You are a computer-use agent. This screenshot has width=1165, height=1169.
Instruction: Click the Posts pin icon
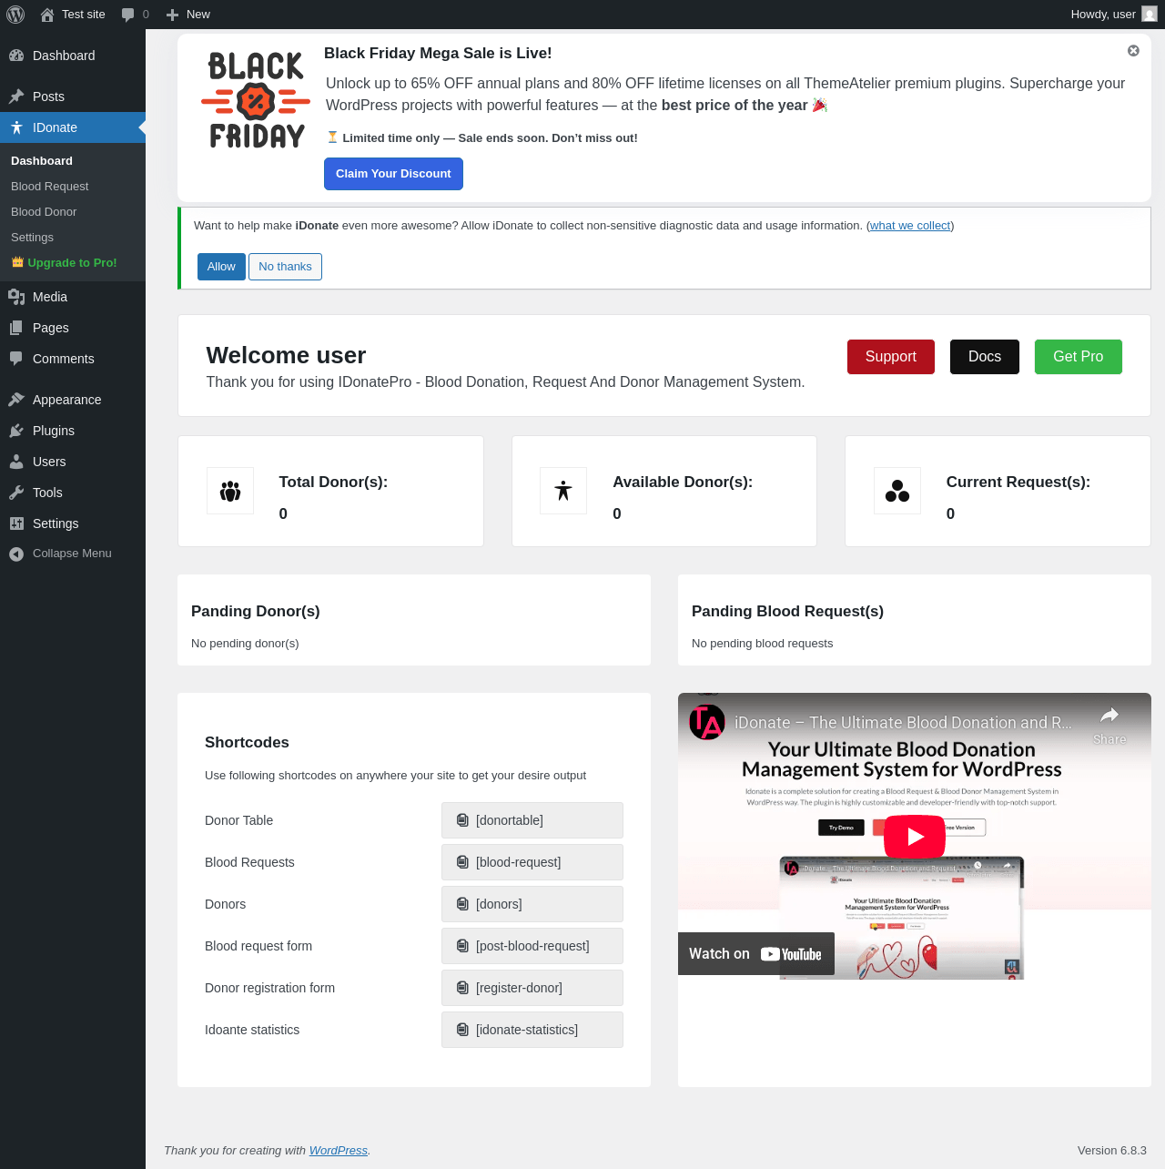pos(16,97)
